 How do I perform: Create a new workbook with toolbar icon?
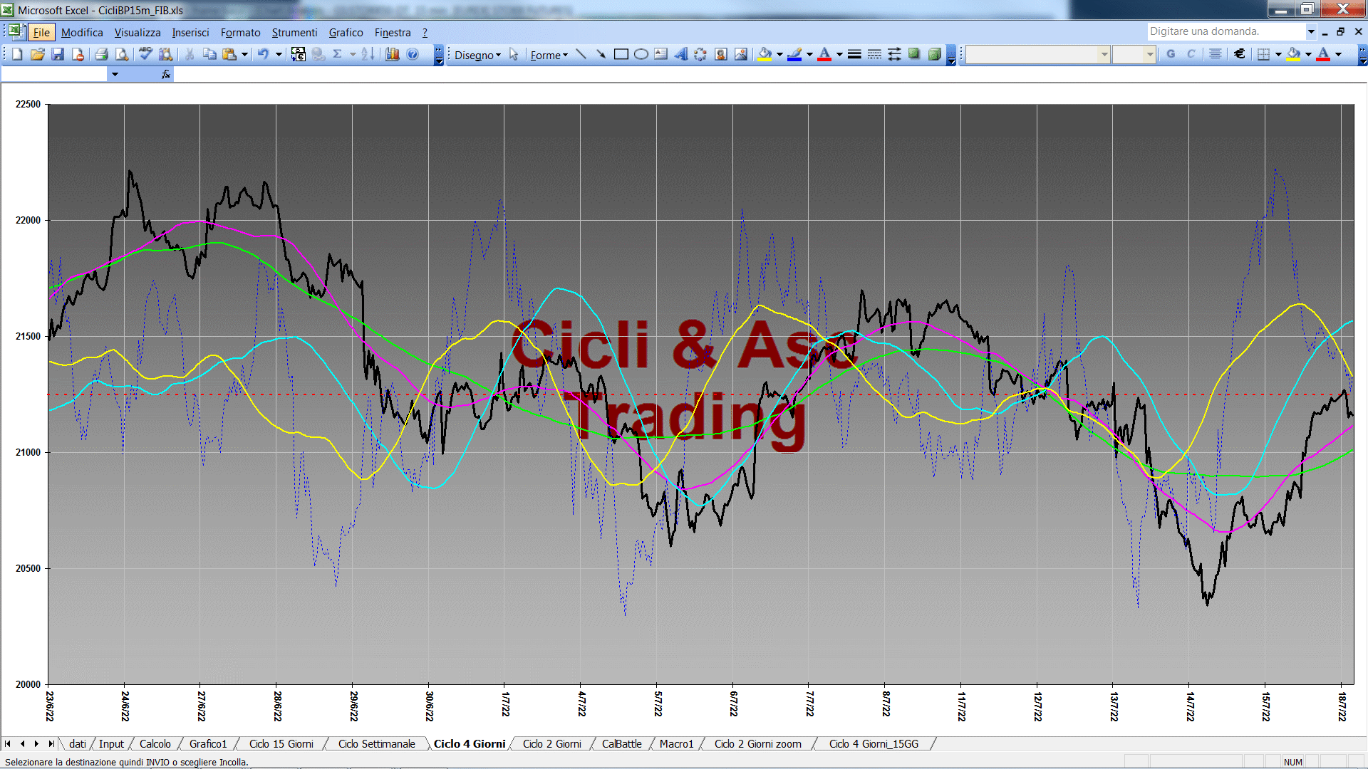[x=18, y=54]
